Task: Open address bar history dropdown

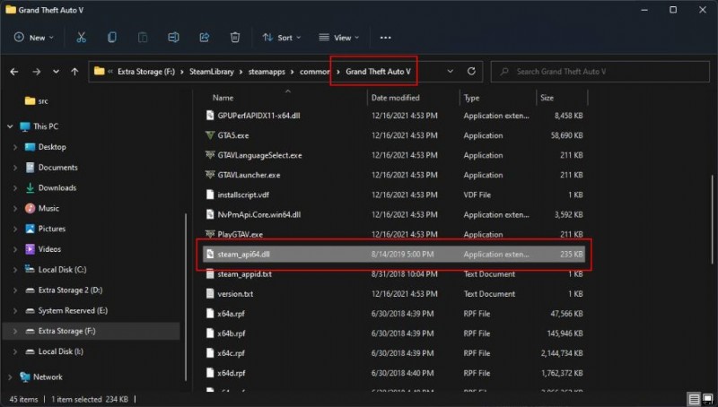Action: coord(451,72)
